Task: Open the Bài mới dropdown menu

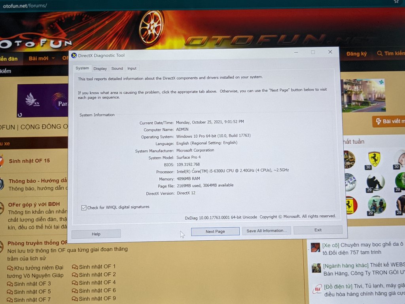Action: (x=41, y=59)
